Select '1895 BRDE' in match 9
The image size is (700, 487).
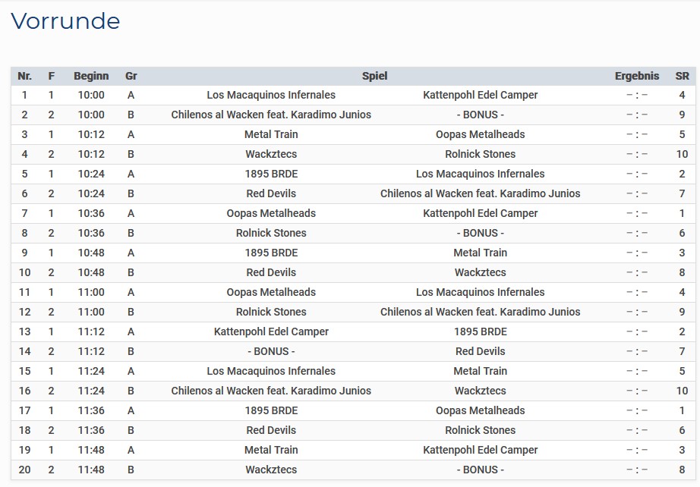(x=271, y=253)
